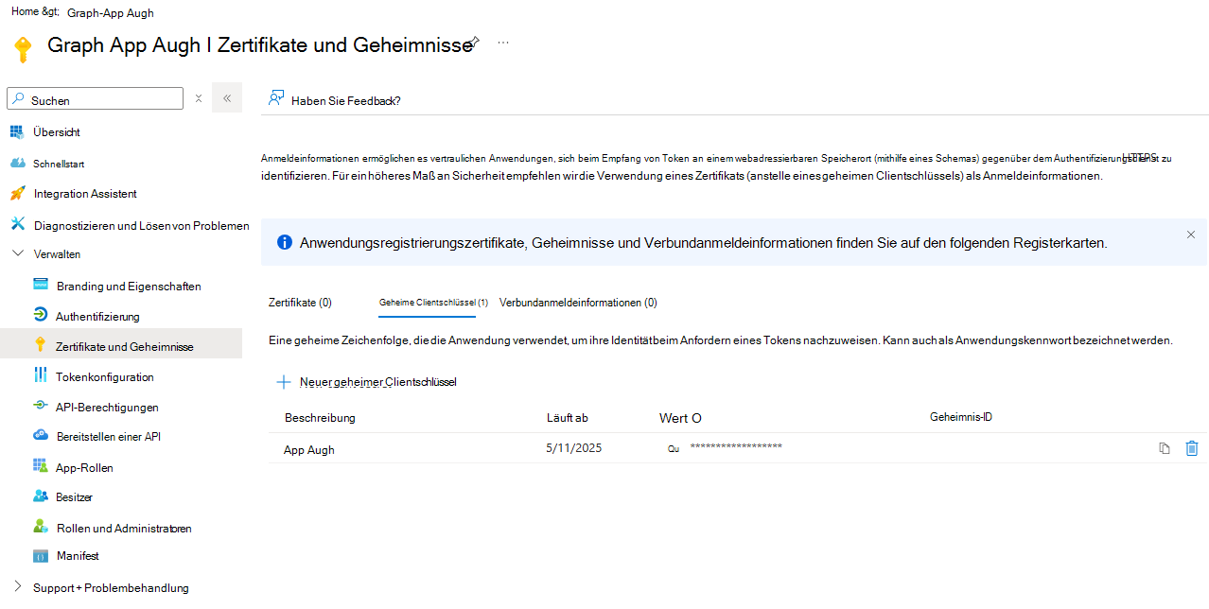Collapse the "Verwalten" section

coord(16,253)
